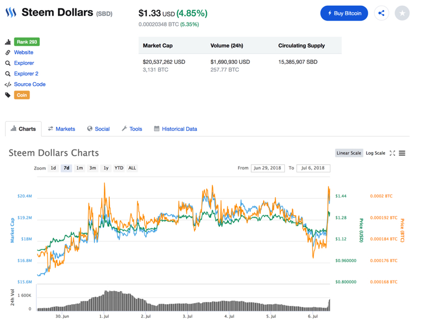Click magnifier icon beside Explorer
The width and height of the screenshot is (422, 321).
8,63
